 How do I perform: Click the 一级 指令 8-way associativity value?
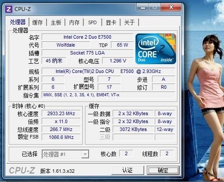165,121
